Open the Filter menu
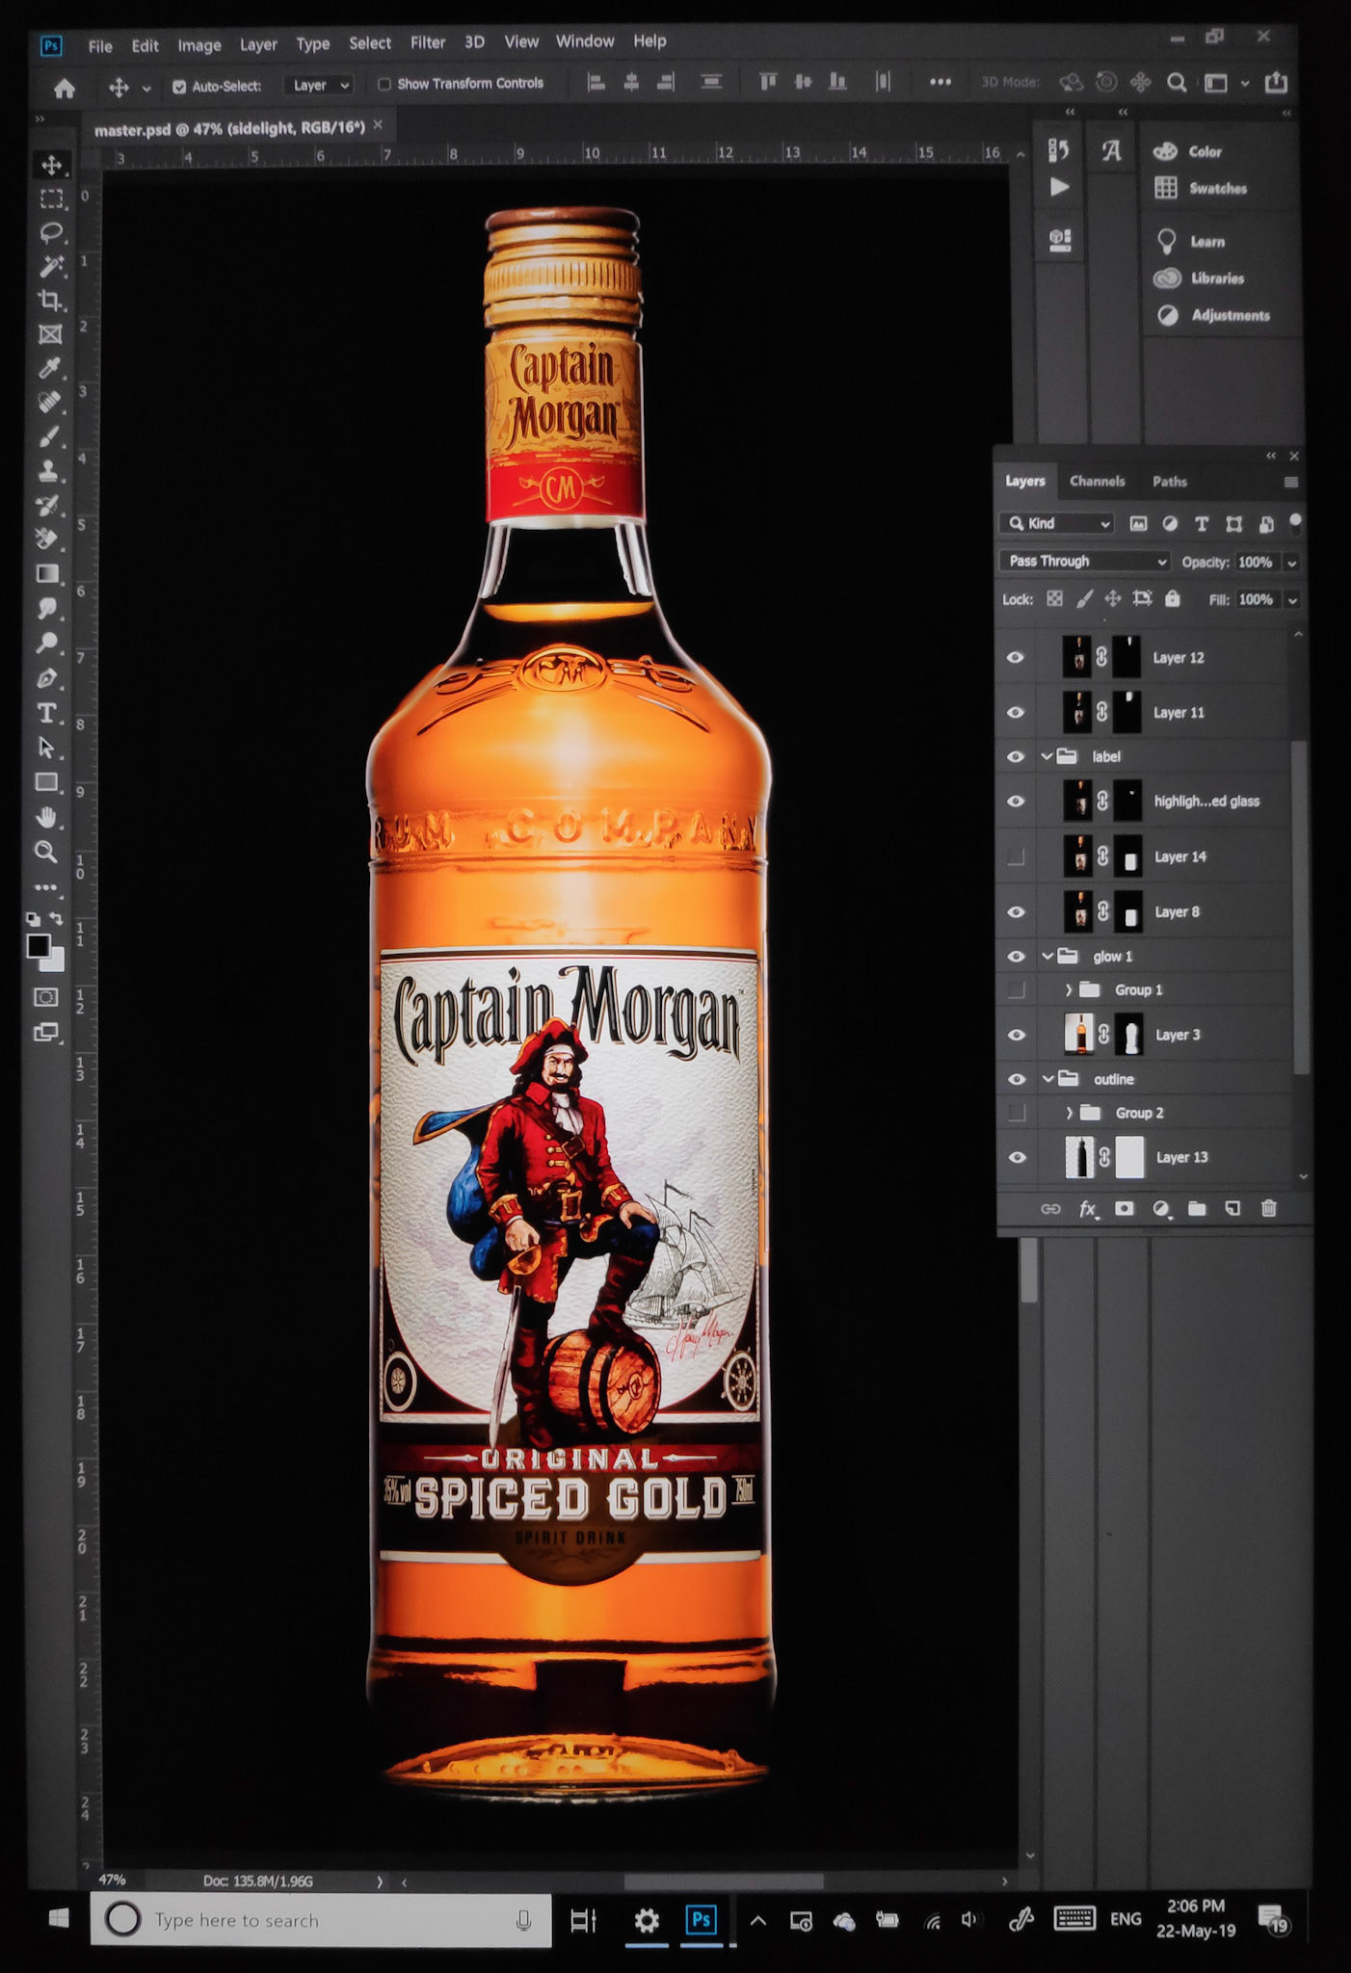 click(428, 42)
